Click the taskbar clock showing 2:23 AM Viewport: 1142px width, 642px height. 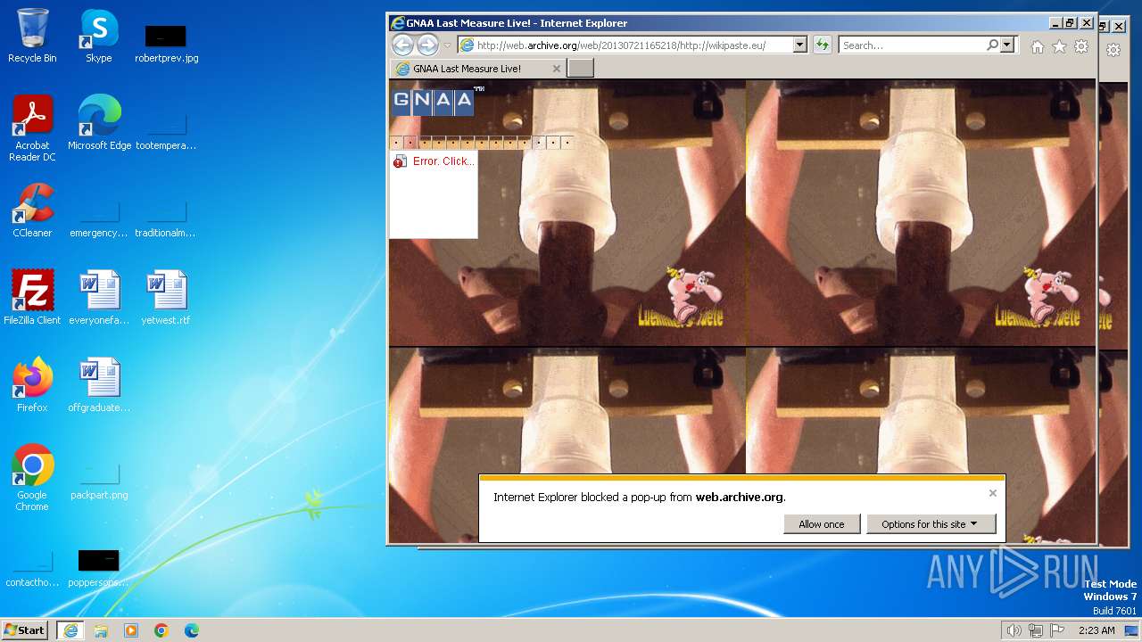point(1096,630)
